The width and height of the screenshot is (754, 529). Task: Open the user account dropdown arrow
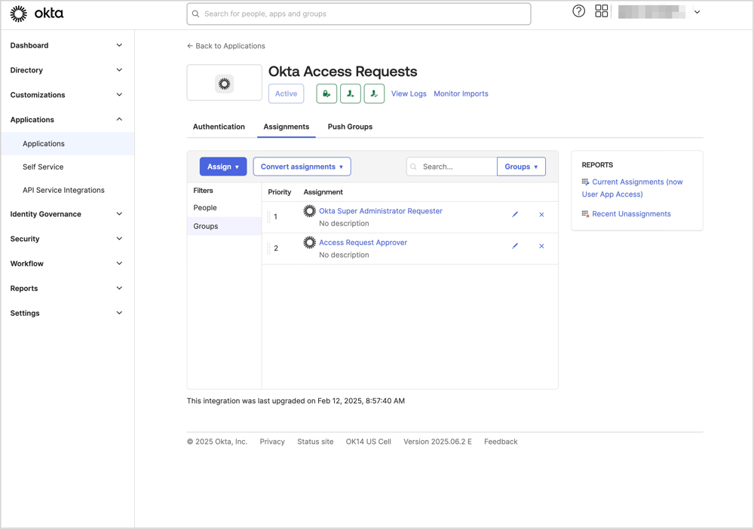(x=697, y=12)
